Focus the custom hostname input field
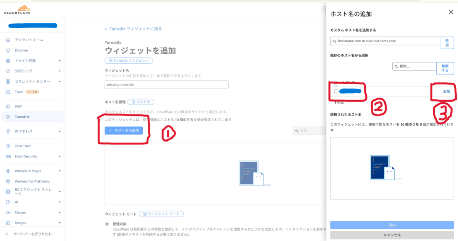 coord(385,41)
